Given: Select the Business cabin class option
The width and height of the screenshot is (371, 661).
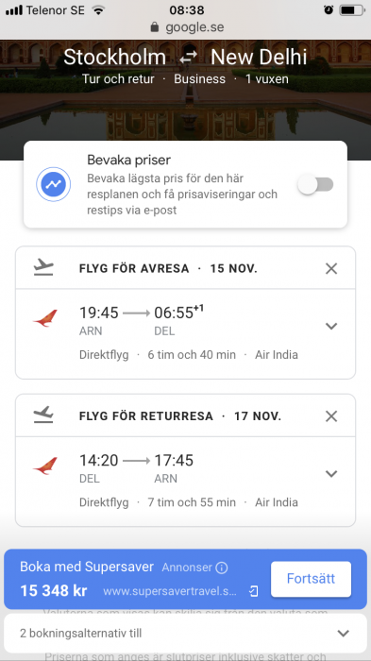Looking at the screenshot, I should pos(200,78).
